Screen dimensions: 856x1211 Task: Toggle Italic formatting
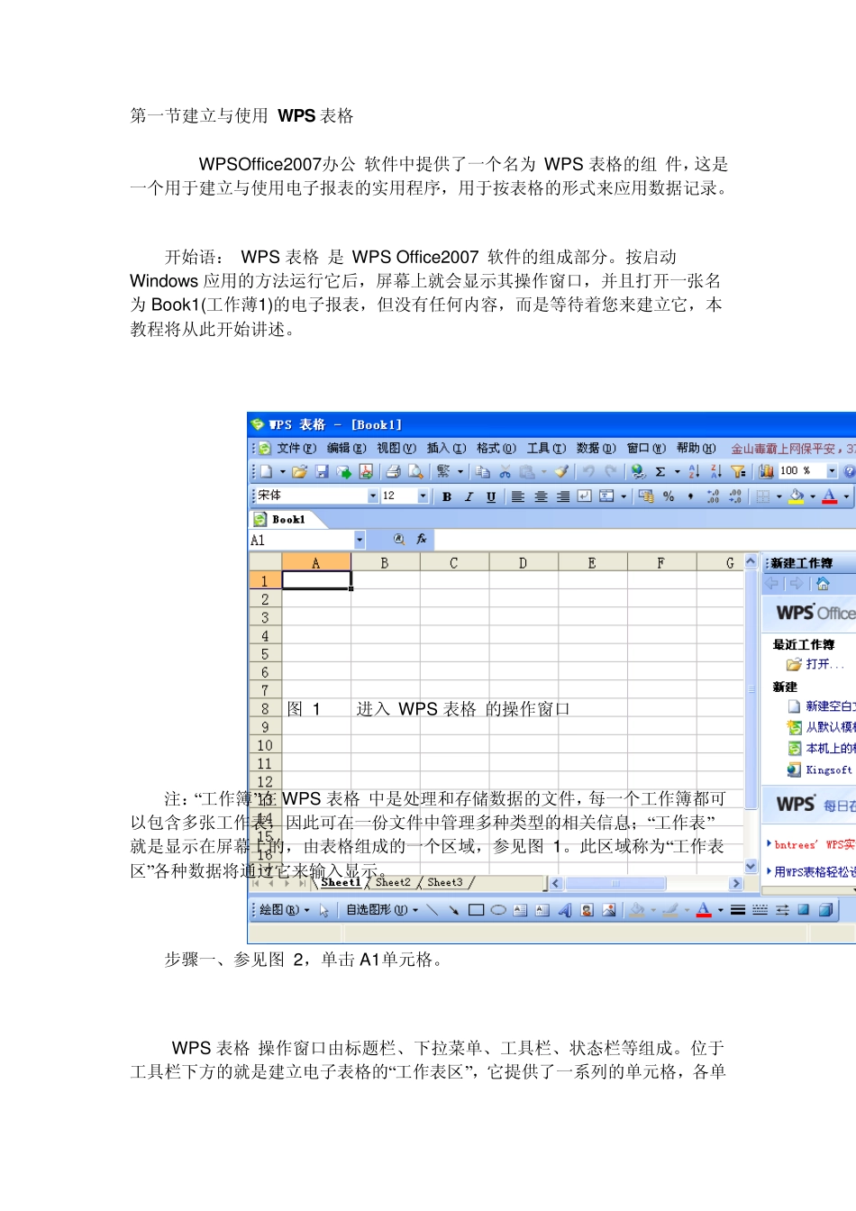tap(469, 496)
